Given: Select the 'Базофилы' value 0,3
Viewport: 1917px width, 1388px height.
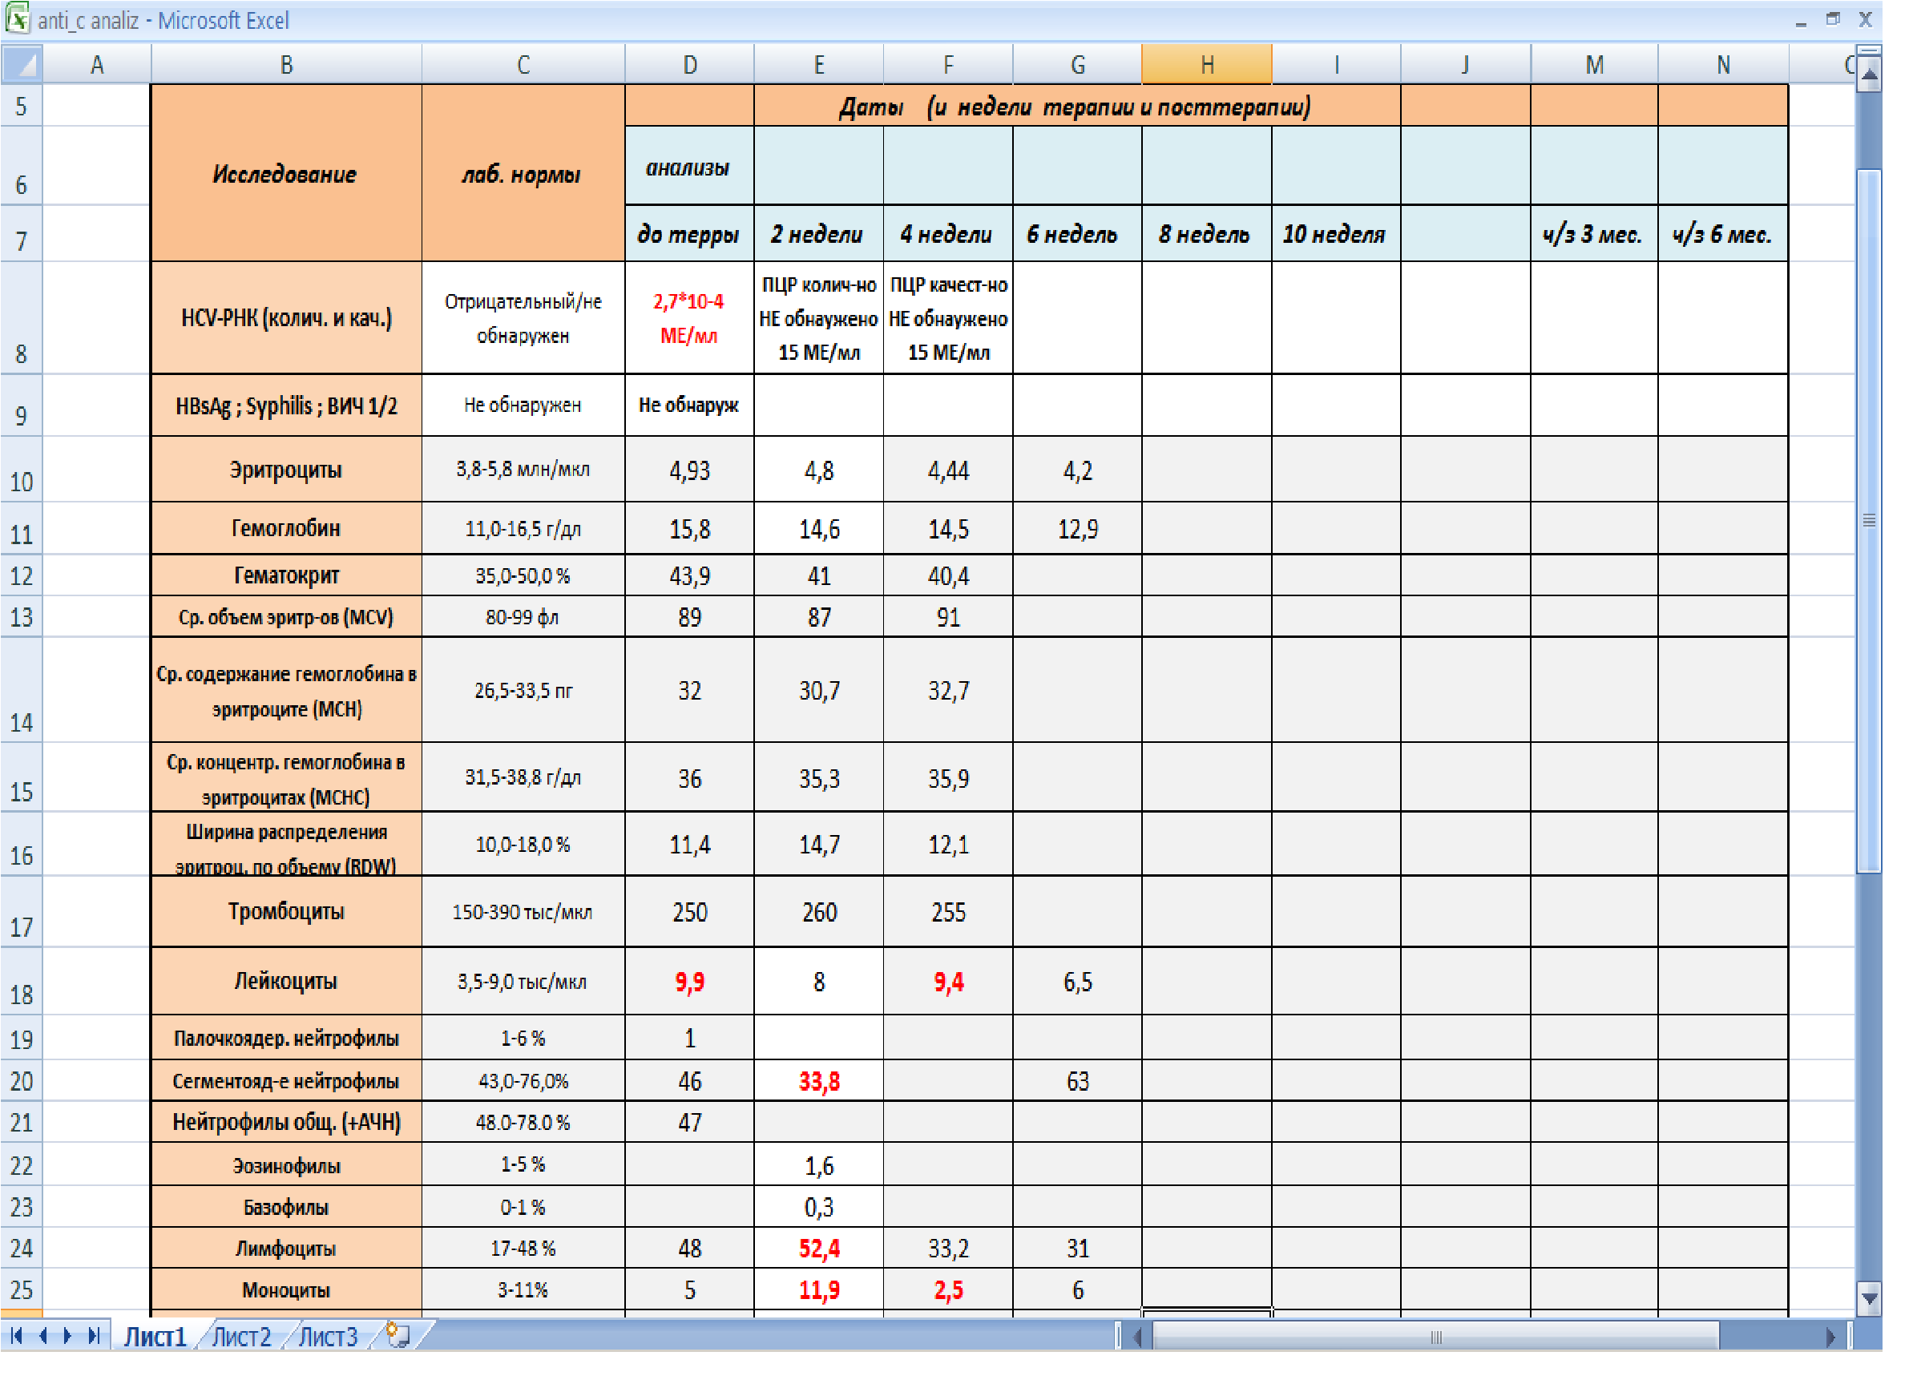Looking at the screenshot, I should pos(819,1206).
